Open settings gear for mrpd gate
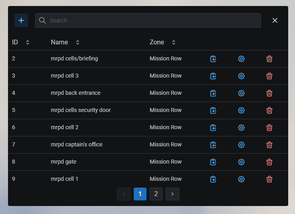 [241, 162]
